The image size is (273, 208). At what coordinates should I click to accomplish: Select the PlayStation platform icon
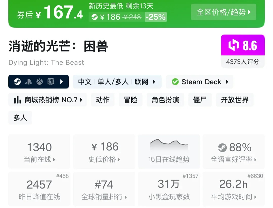pyautogui.click(x=28, y=82)
